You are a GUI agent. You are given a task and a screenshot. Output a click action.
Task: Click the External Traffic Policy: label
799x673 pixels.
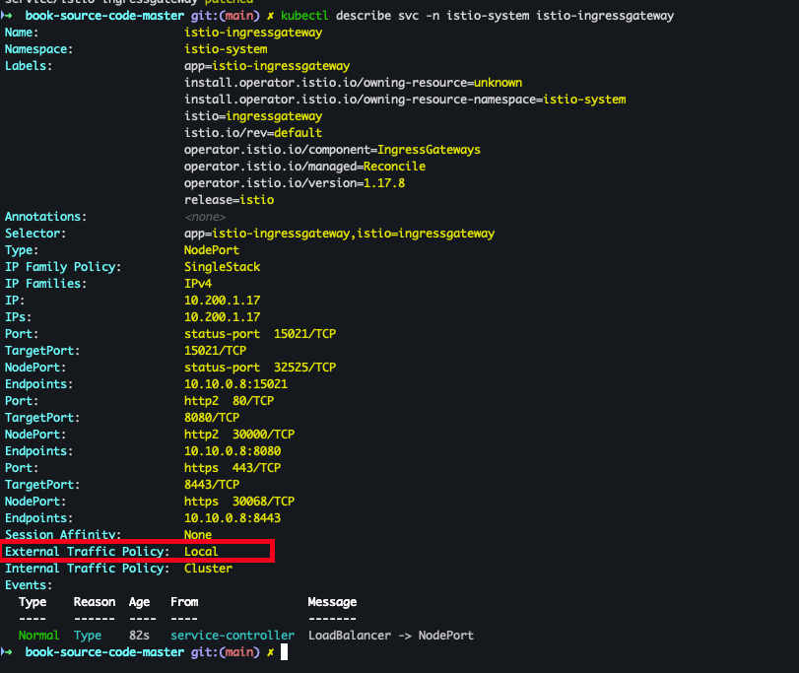point(87,552)
